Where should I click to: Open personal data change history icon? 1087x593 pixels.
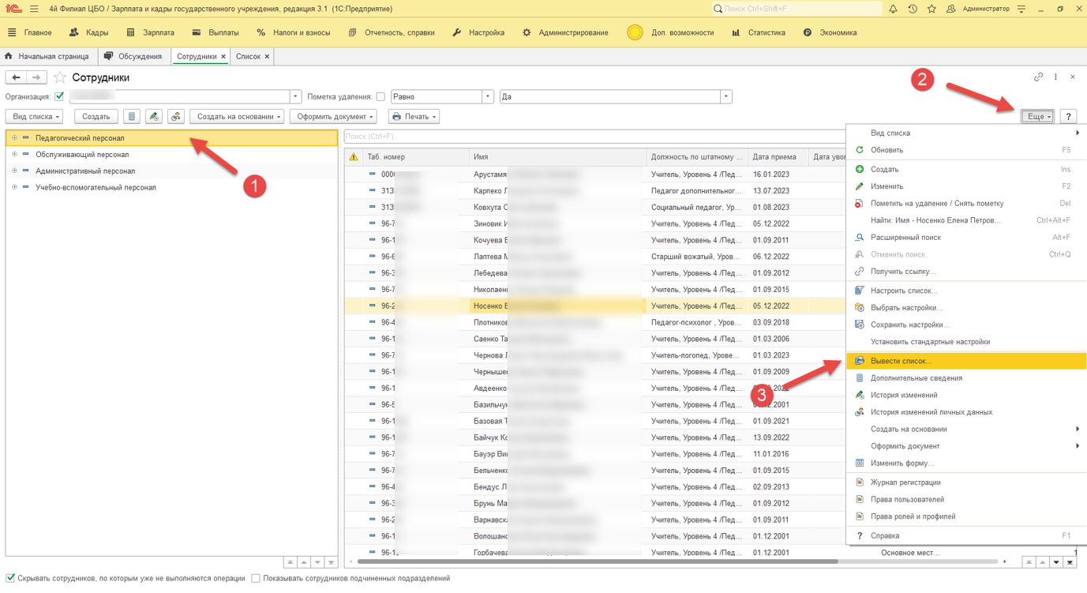click(x=176, y=117)
